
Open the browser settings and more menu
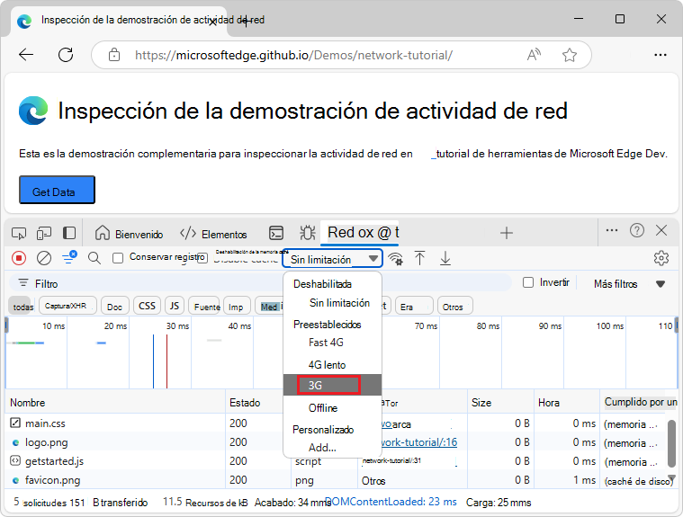click(661, 55)
